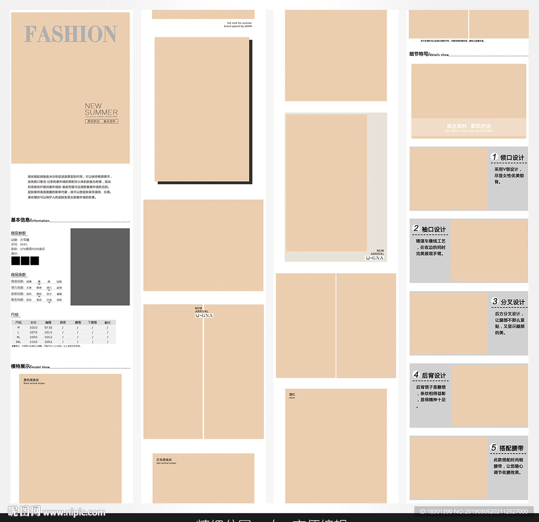The width and height of the screenshot is (539, 522).
Task: Click the nipic.com watermark logo
Action: (57, 512)
